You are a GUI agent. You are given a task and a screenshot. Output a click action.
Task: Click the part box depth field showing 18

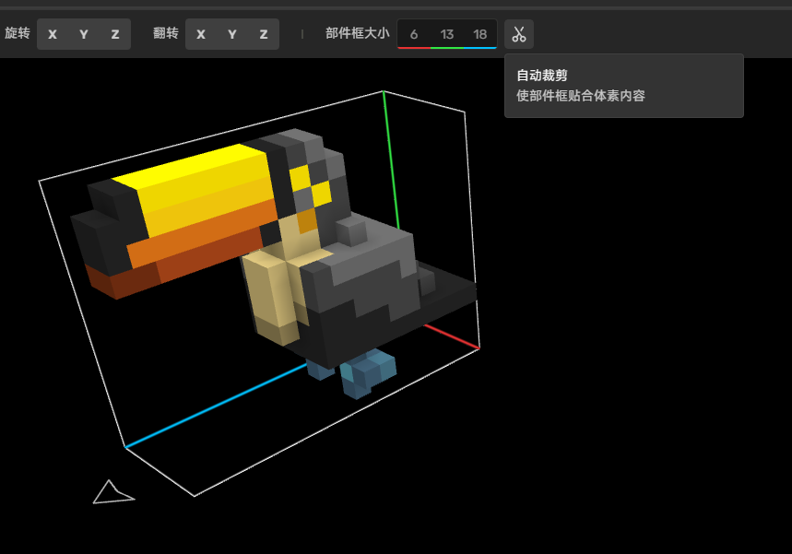point(480,34)
